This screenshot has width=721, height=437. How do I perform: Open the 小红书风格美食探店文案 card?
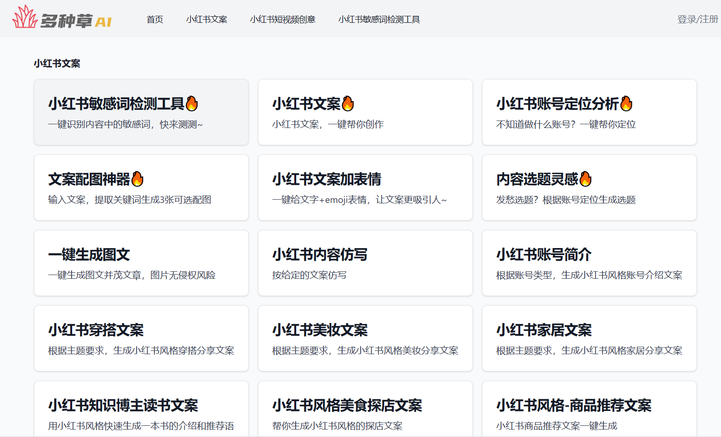[365, 410]
